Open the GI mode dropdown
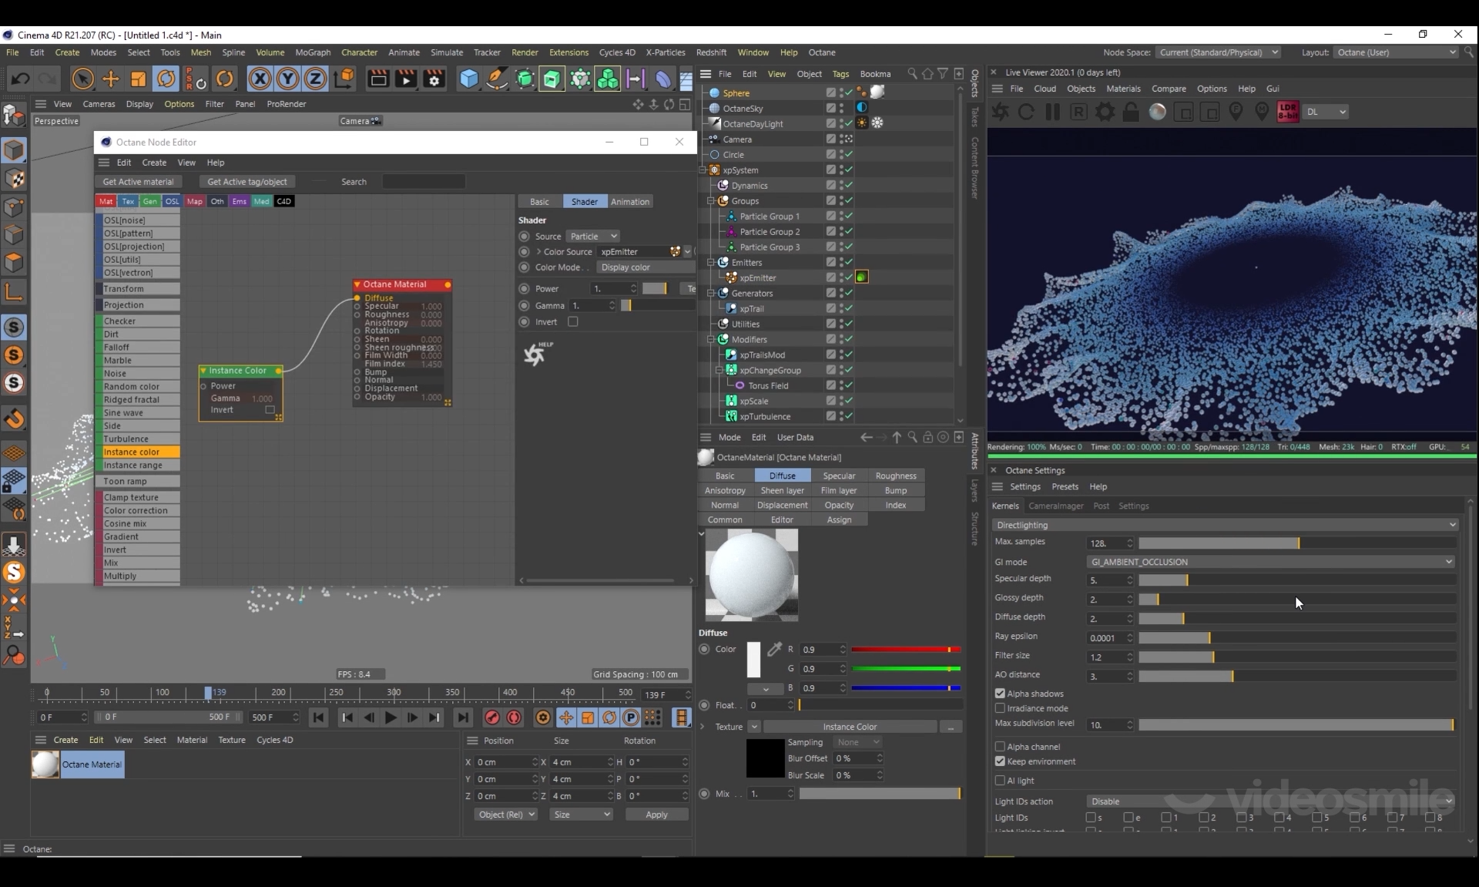Image resolution: width=1479 pixels, height=887 pixels. 1270,562
